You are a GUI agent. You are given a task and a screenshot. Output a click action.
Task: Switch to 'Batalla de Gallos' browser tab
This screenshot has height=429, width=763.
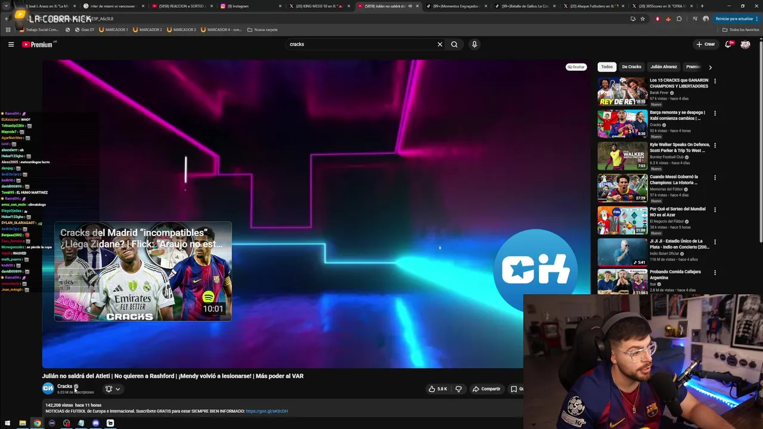tap(525, 6)
